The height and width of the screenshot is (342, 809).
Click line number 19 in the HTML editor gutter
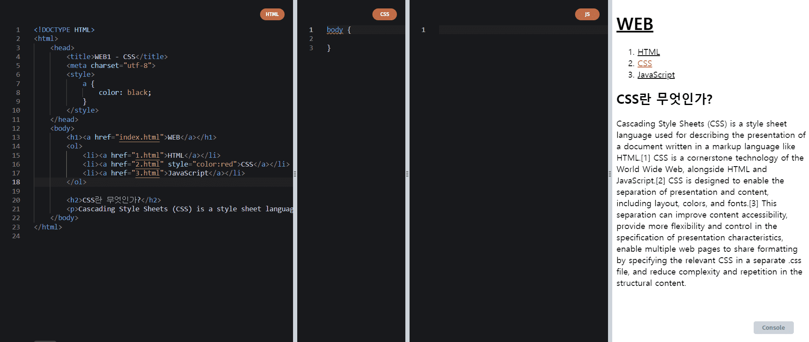[16, 191]
